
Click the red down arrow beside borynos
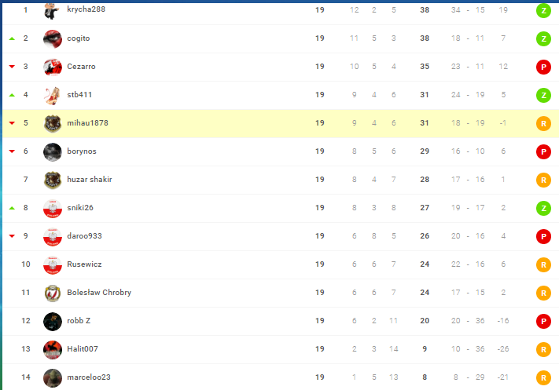pyautogui.click(x=12, y=151)
